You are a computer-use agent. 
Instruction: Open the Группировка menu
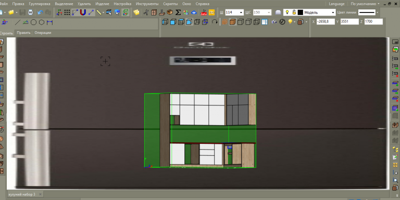(40, 4)
